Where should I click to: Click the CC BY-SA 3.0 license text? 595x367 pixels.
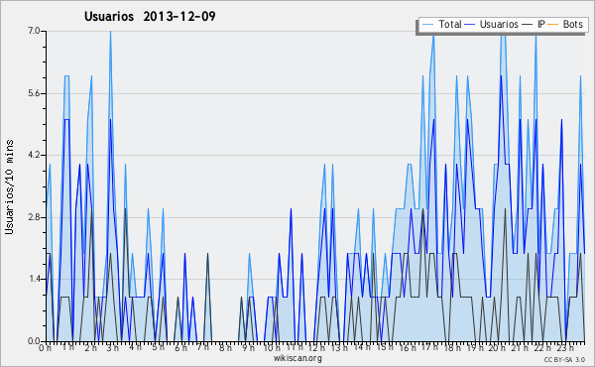click(x=564, y=359)
